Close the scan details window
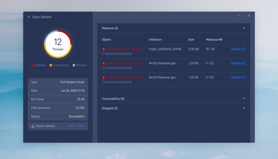The height and width of the screenshot is (159, 278). tap(249, 15)
